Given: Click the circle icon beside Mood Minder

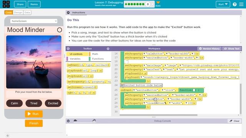Looking at the screenshot, I should point(60,30).
